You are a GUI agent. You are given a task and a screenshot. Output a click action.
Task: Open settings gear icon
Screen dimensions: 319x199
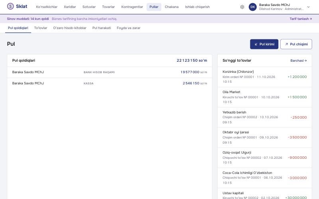(x=242, y=7)
